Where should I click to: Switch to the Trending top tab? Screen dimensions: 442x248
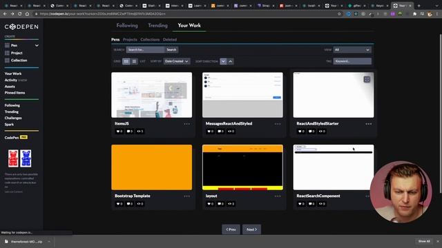[157, 25]
